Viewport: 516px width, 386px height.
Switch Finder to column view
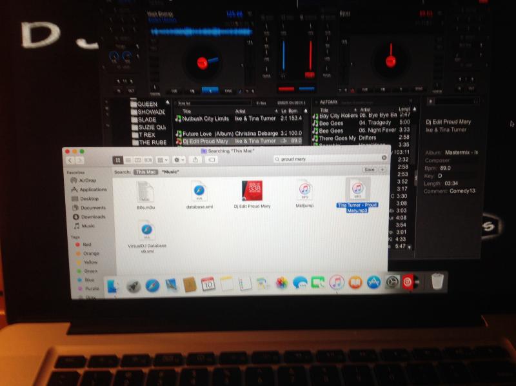point(138,160)
